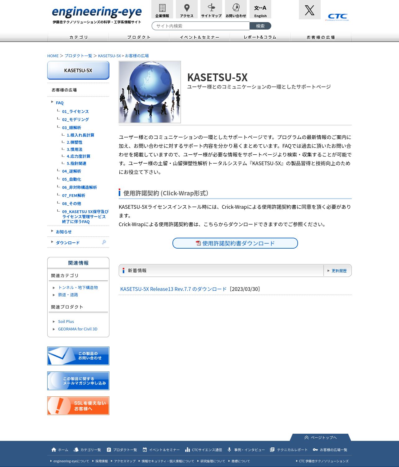The height and width of the screenshot is (467, 399).
Task: Open 更新履歴 link
Action: coord(339,271)
